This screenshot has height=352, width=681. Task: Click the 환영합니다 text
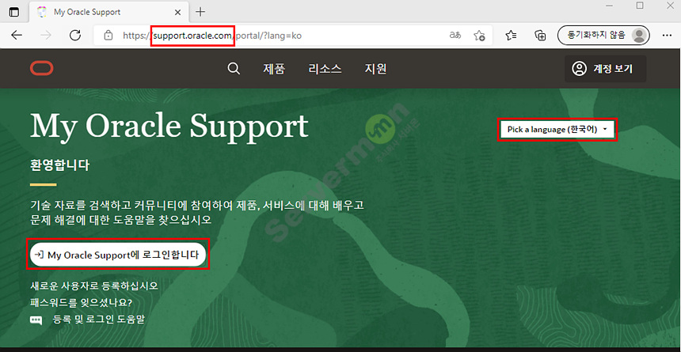60,165
